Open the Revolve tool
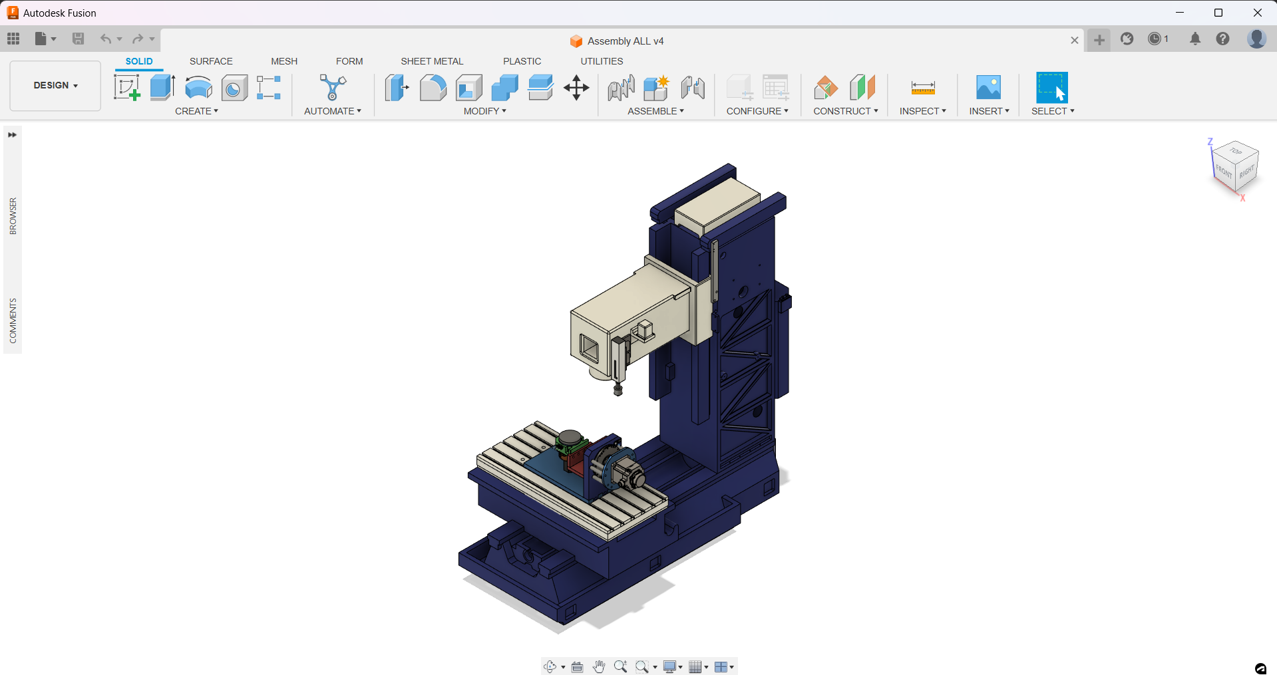The height and width of the screenshot is (675, 1277). [198, 87]
